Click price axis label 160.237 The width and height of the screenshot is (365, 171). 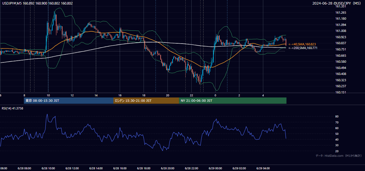pyautogui.click(x=341, y=86)
